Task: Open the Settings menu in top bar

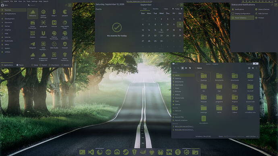Action: coord(34,1)
